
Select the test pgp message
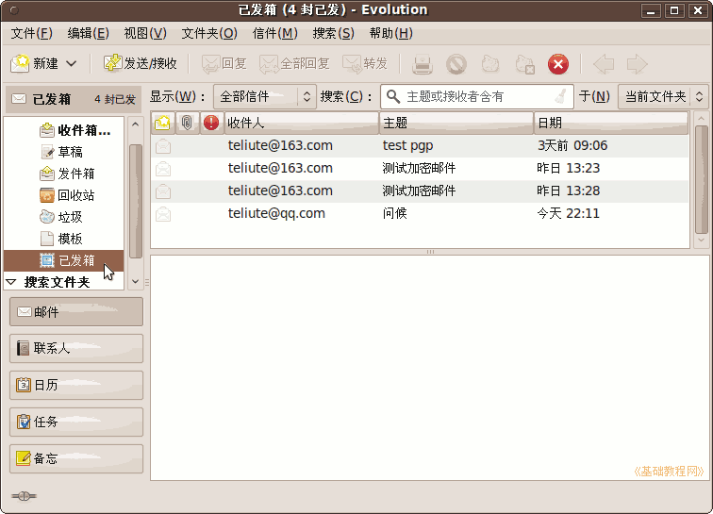(420, 145)
